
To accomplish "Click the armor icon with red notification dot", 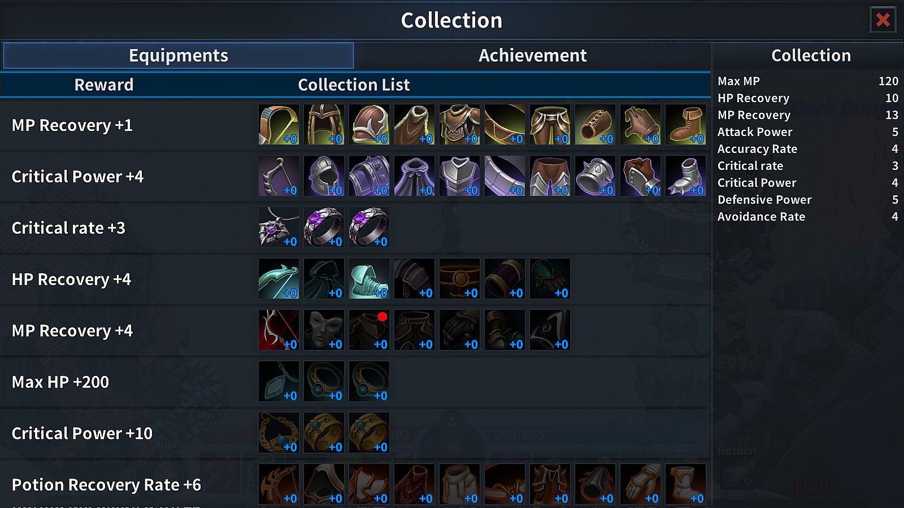I will coord(369,330).
